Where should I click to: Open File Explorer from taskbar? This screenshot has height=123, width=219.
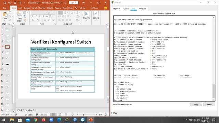pyautogui.click(x=12, y=120)
